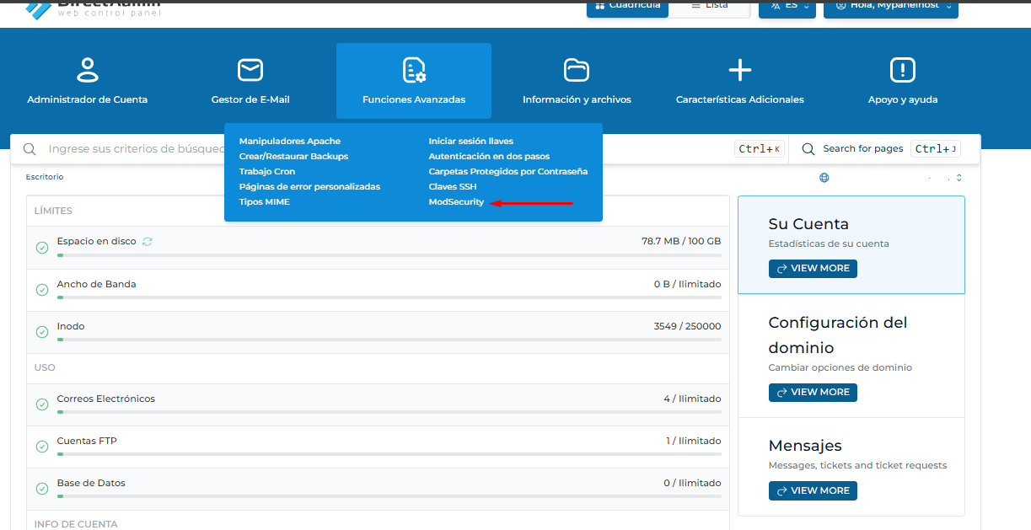Open the ES language dropdown

click(787, 6)
